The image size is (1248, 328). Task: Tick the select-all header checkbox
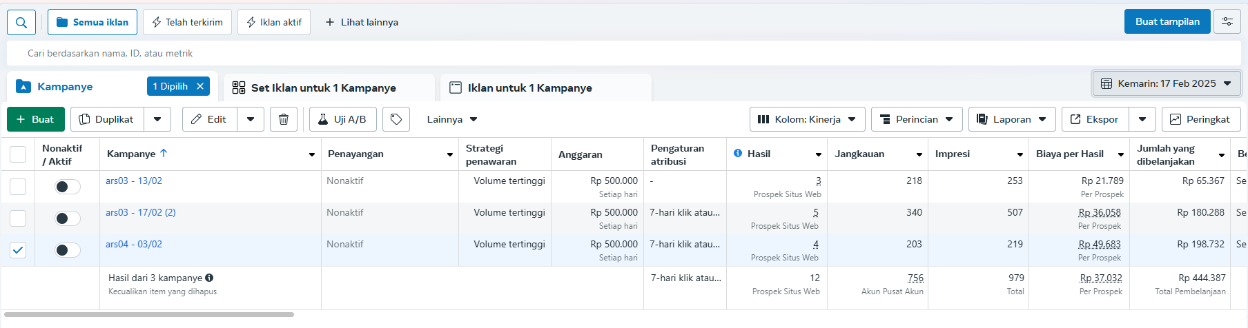pyautogui.click(x=18, y=154)
